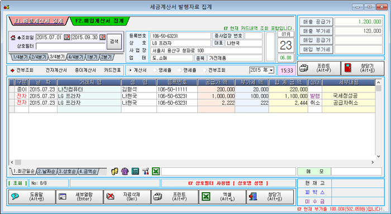The width and height of the screenshot is (391, 214).
Task: Select the 계산서 radio button
Action: 130,70
